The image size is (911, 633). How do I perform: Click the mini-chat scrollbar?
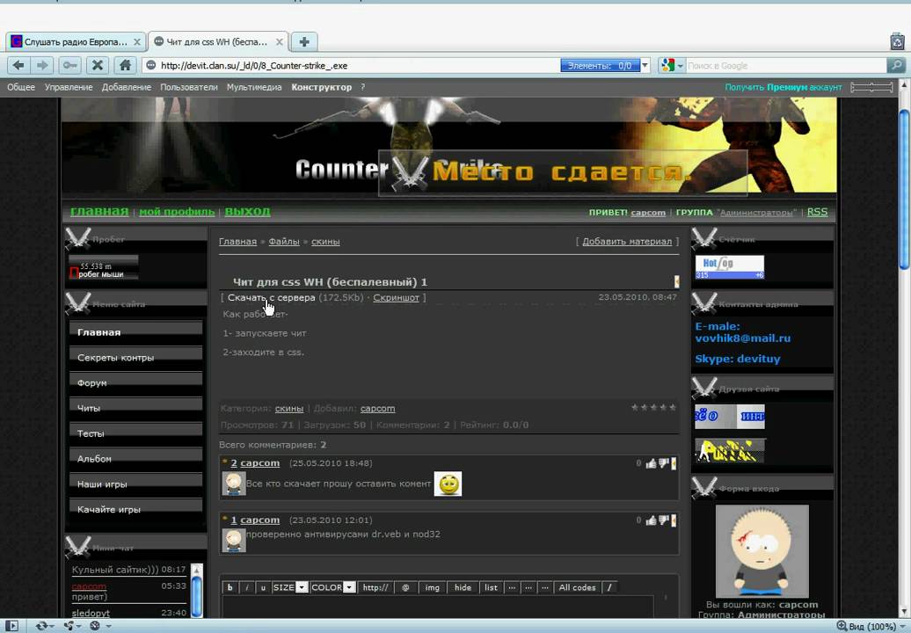click(196, 590)
